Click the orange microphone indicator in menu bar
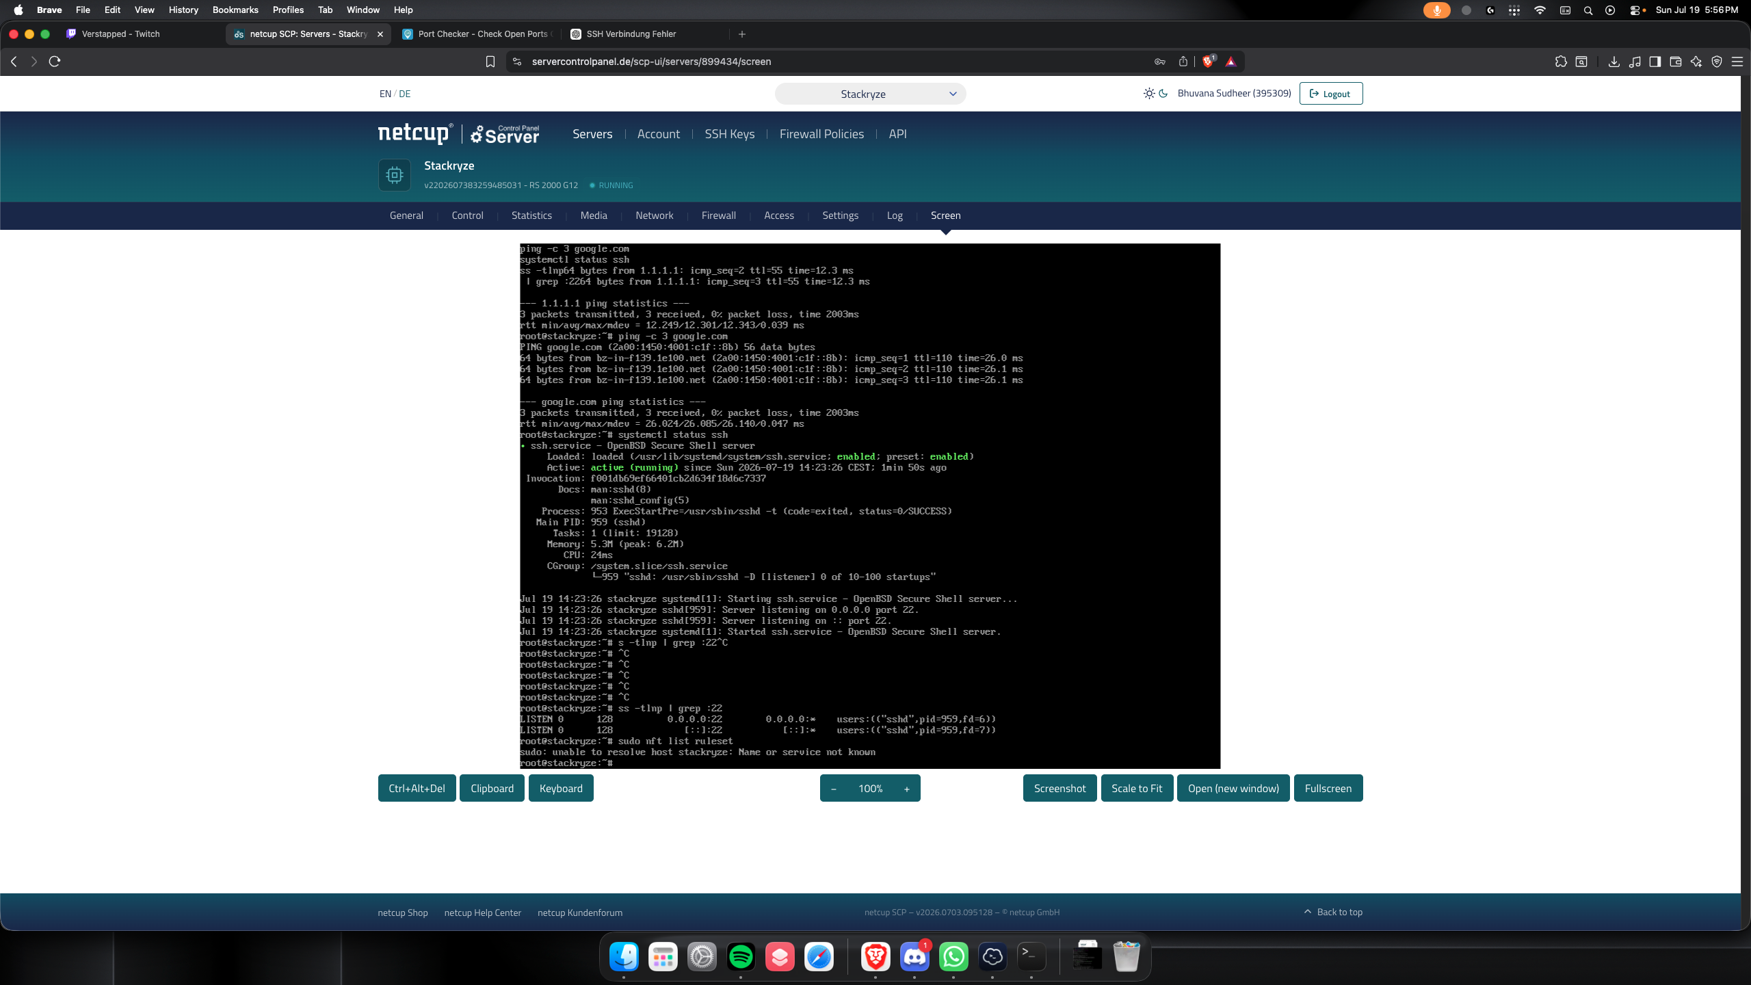 click(1436, 10)
